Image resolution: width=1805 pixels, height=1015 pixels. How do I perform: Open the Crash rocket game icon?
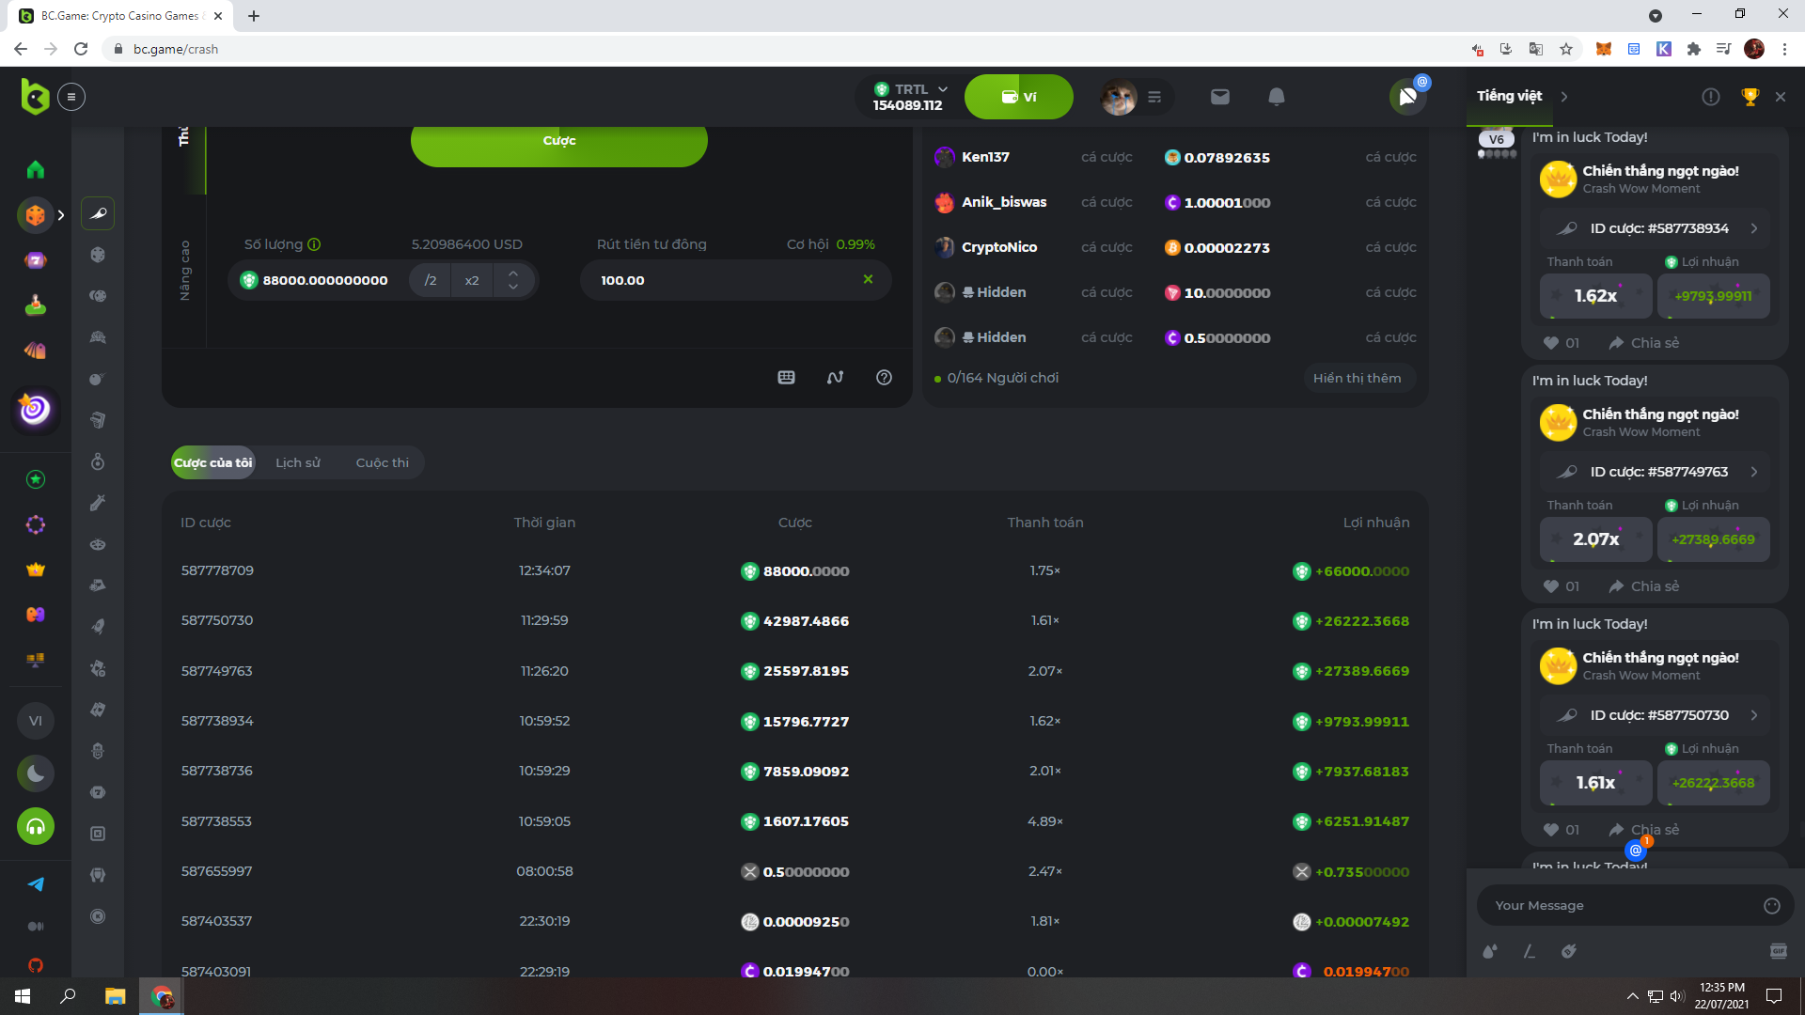pos(98,214)
